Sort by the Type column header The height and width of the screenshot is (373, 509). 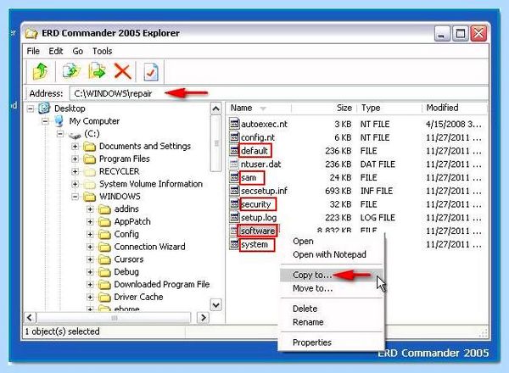pos(389,108)
